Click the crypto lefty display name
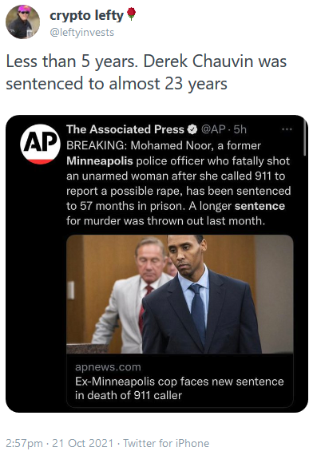313x455 pixels. coord(86,16)
